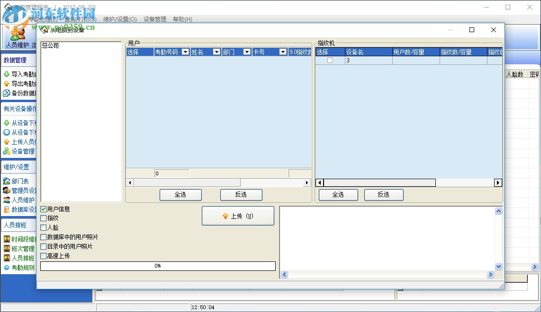Enable the 用户信息 checkbox
The height and width of the screenshot is (312, 541).
tap(44, 209)
